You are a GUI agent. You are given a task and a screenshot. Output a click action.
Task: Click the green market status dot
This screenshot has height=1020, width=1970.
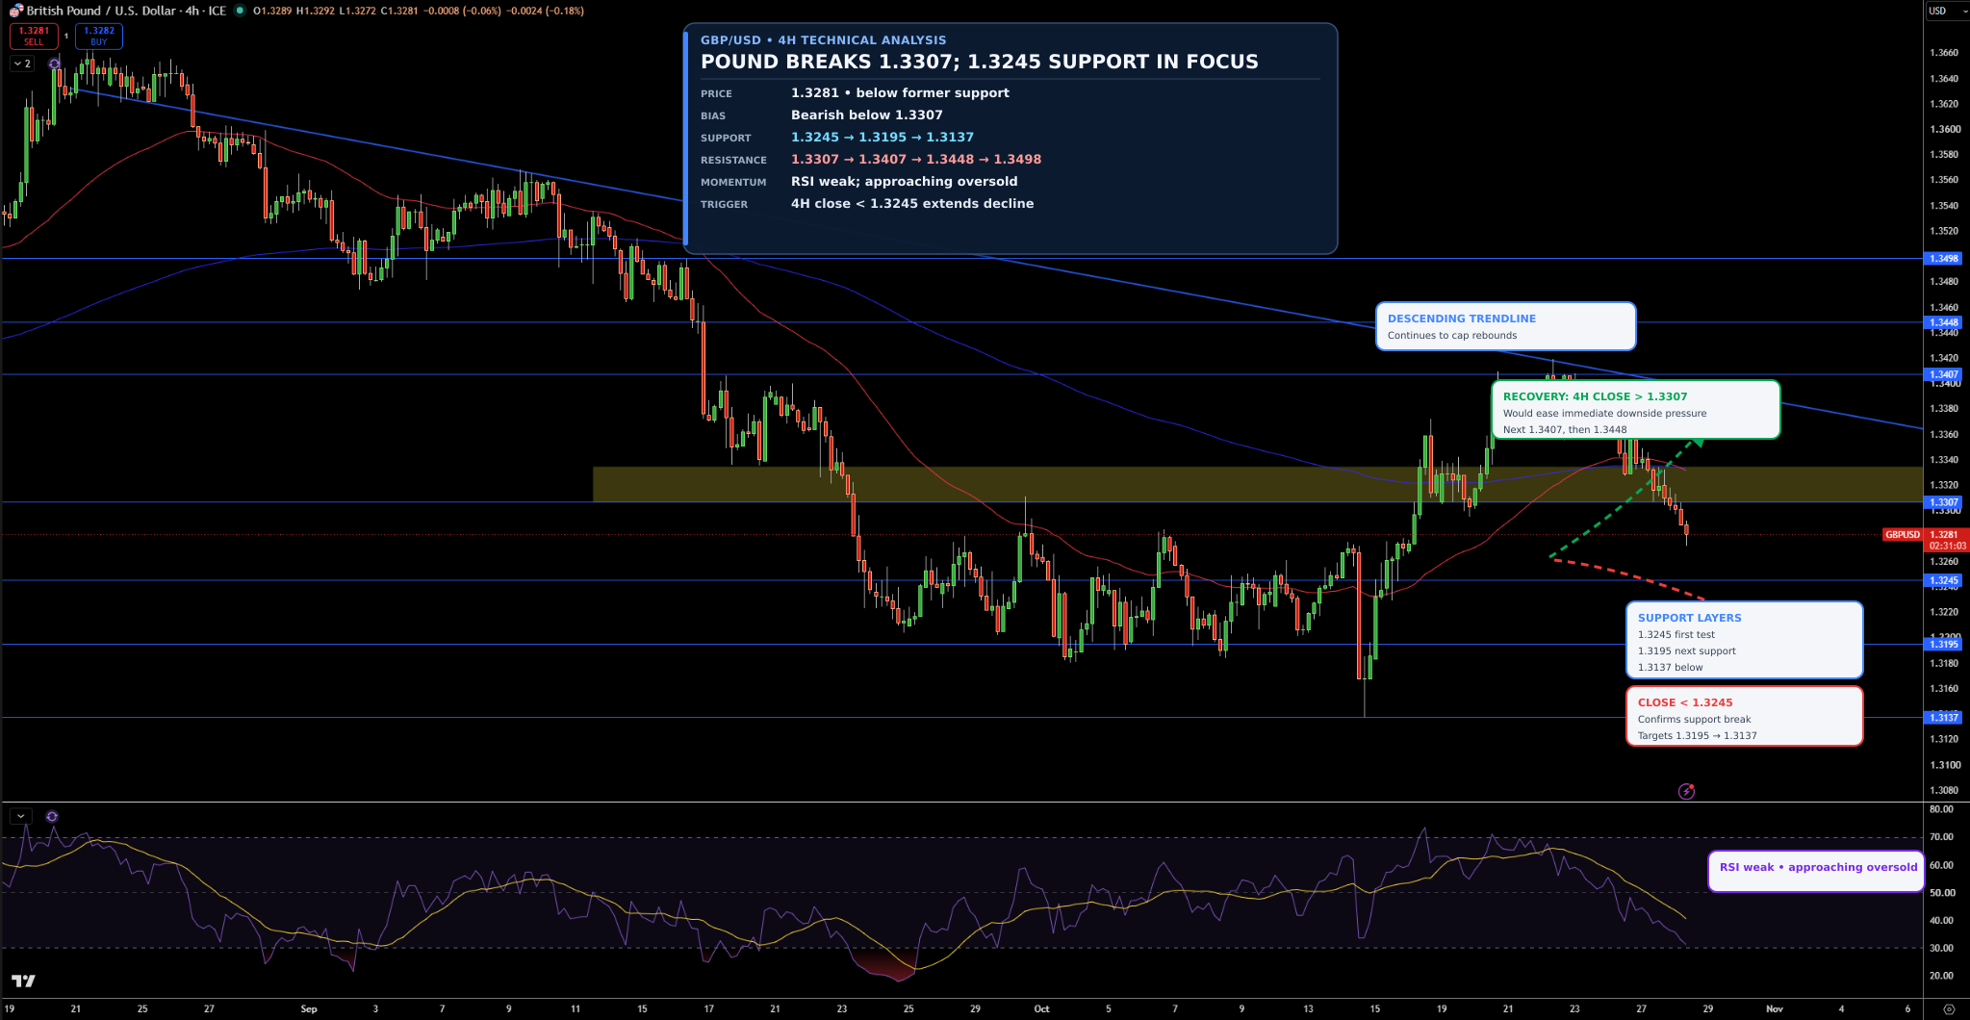pyautogui.click(x=240, y=11)
